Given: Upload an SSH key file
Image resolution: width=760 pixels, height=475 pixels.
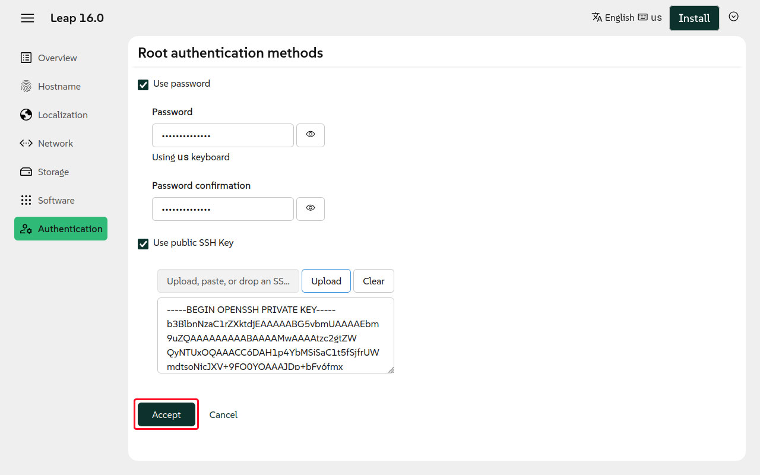Looking at the screenshot, I should (x=326, y=281).
